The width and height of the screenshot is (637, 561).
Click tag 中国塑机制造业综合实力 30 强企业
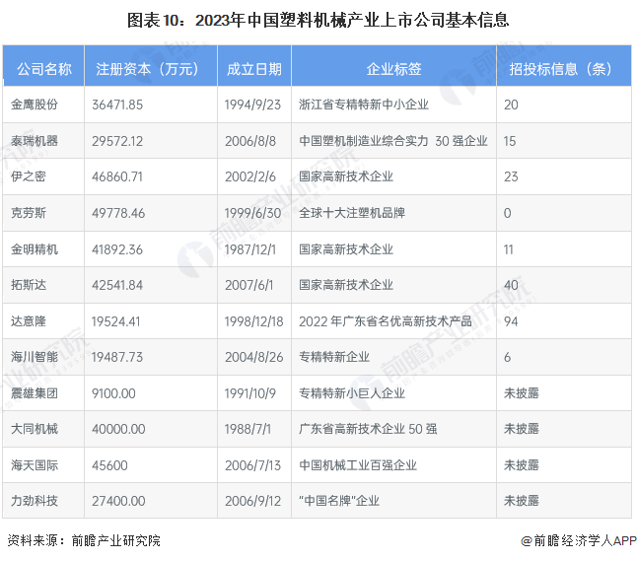click(393, 141)
